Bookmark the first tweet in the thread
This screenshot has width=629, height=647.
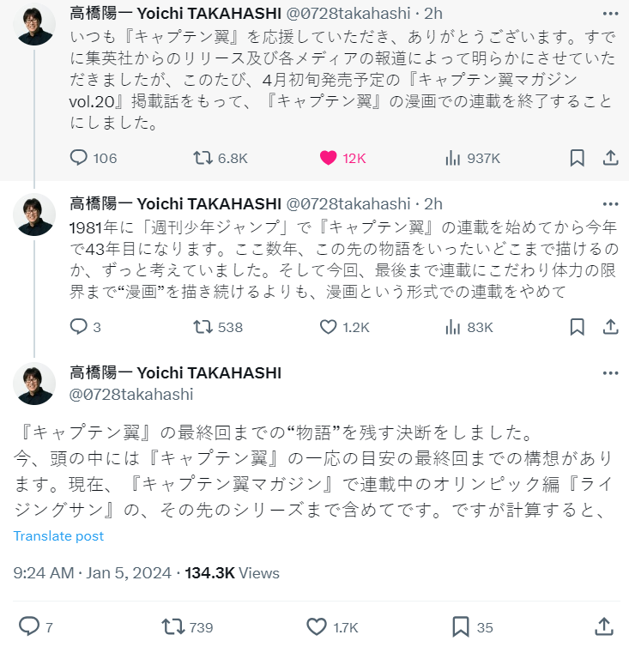578,158
